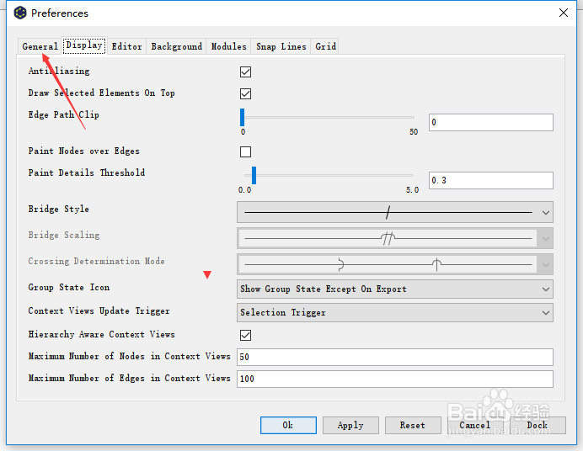Expand the Bridge Scaling dropdown arrow
This screenshot has height=451, width=583.
(x=545, y=238)
